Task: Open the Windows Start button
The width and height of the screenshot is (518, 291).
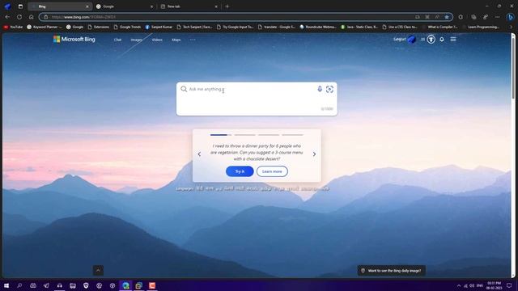Action: click(x=6, y=285)
